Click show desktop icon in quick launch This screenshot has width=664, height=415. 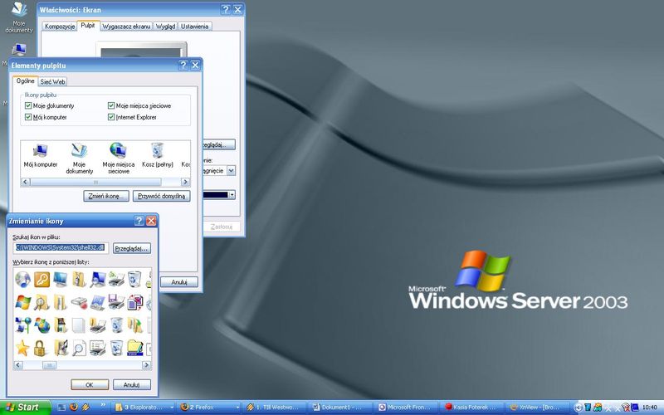coord(61,407)
